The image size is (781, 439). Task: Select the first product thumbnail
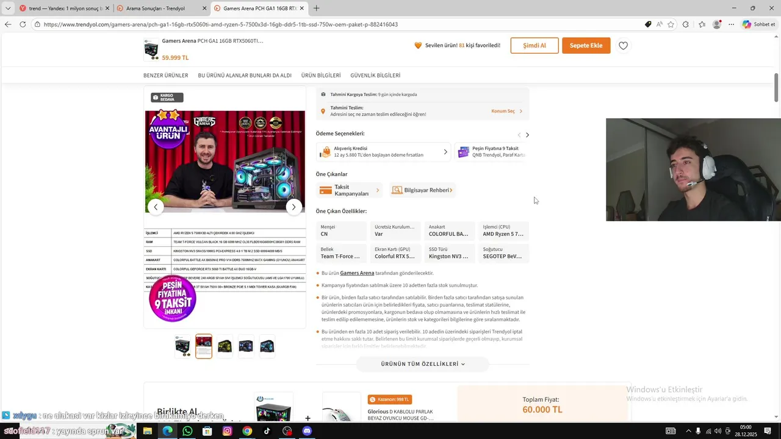tap(182, 346)
